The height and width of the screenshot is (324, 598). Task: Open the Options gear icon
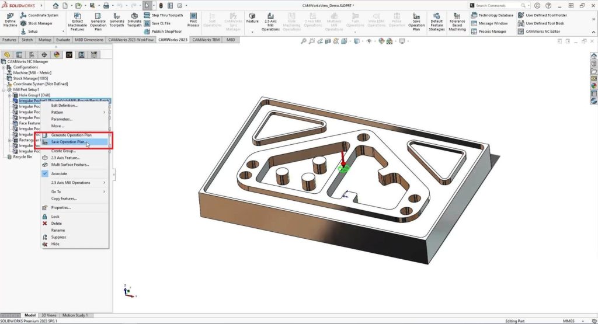[x=180, y=5]
